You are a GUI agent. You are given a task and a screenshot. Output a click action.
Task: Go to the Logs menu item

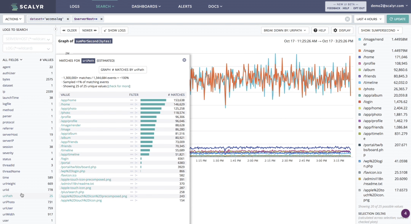click(x=75, y=6)
